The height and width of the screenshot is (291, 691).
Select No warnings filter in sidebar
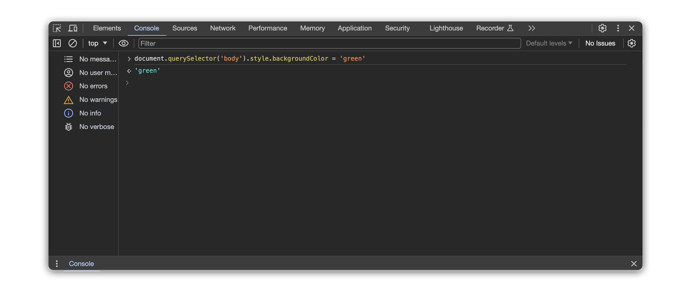[x=98, y=100]
